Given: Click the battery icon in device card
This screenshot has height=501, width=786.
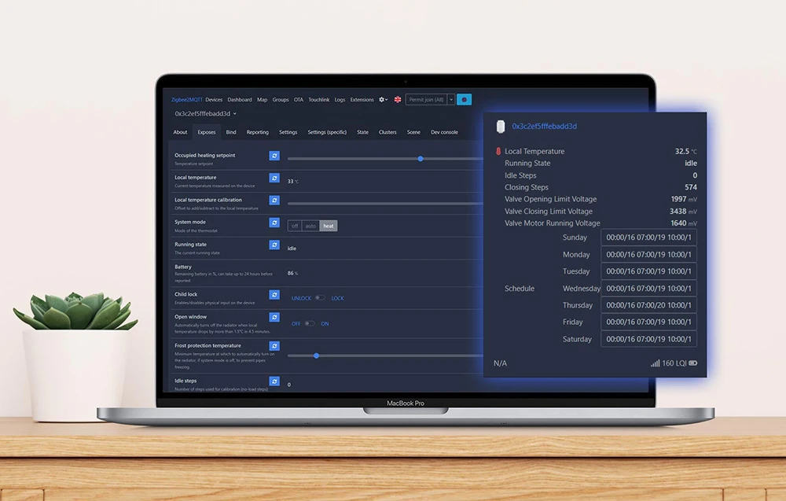Looking at the screenshot, I should [x=692, y=363].
